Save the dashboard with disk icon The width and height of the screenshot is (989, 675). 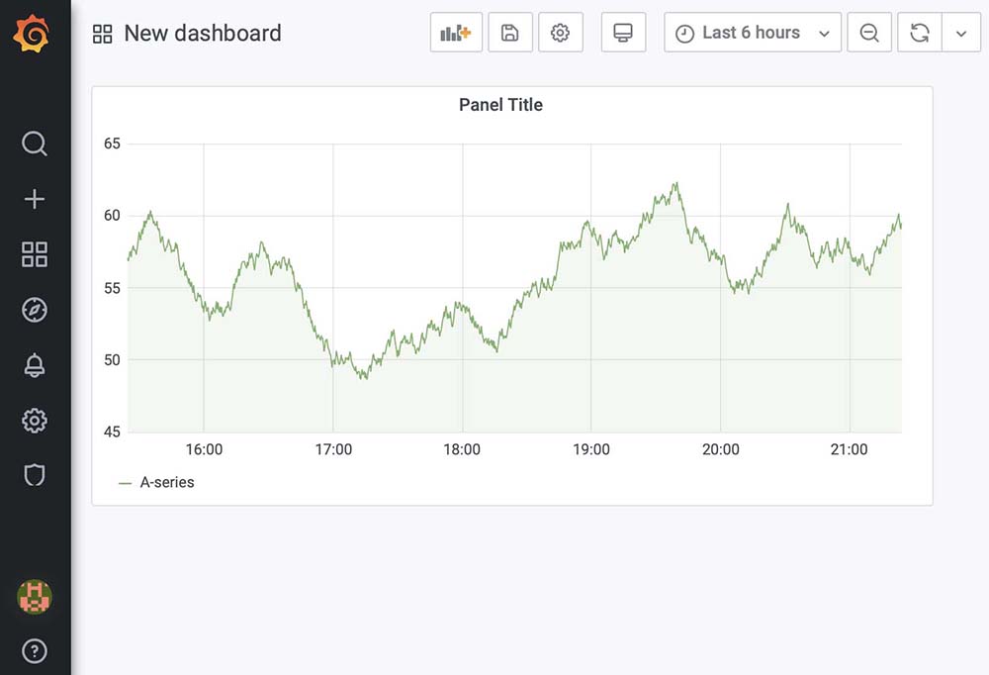coord(509,33)
